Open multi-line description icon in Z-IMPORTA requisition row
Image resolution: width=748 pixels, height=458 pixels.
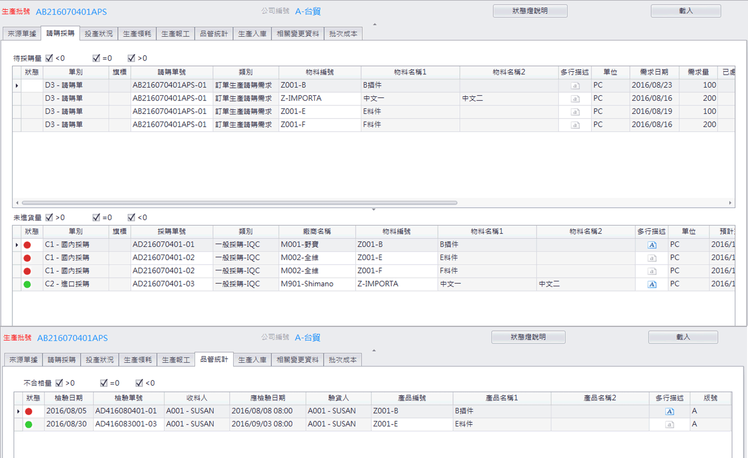pyautogui.click(x=575, y=99)
